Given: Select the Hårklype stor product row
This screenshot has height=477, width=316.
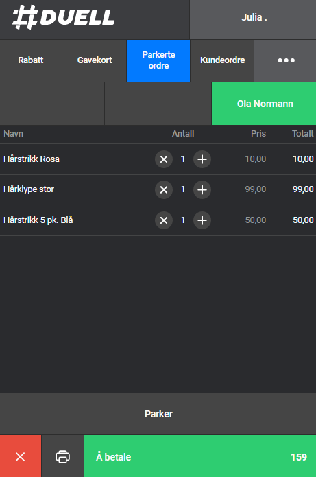Looking at the screenshot, I should tap(158, 190).
